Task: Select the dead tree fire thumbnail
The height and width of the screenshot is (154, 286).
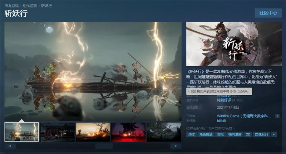Action: [x=93, y=132]
